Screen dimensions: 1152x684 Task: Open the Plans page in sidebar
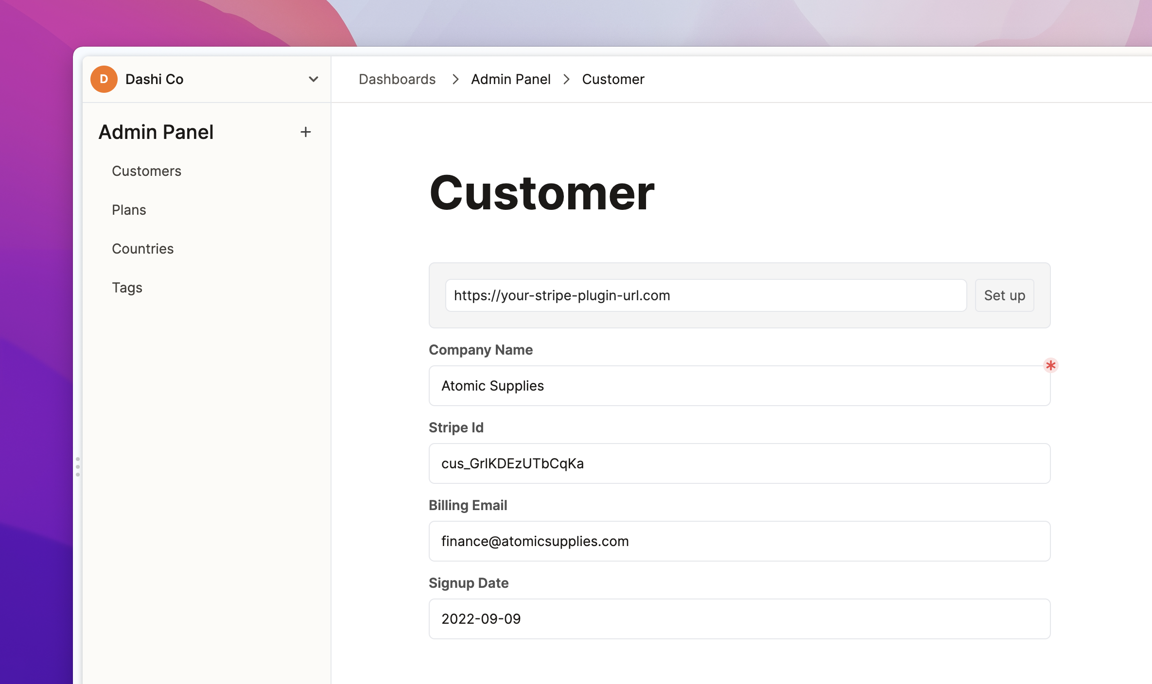point(129,210)
